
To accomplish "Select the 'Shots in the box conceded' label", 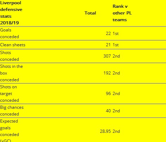I will click(11, 73).
